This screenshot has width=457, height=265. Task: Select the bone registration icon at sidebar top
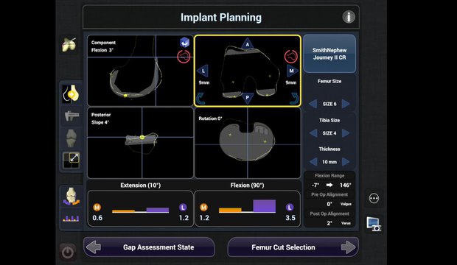(x=69, y=45)
